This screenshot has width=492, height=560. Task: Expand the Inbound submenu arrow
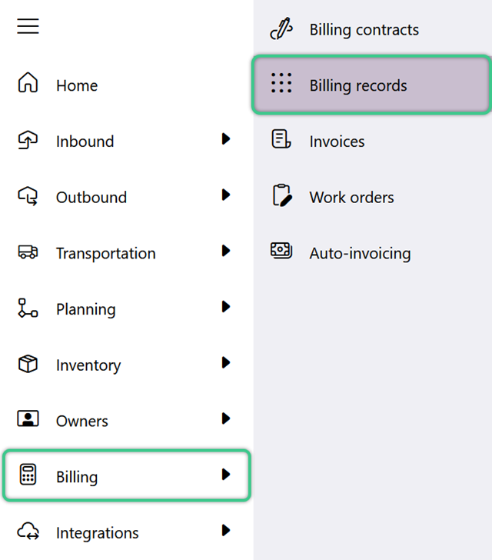(x=226, y=138)
